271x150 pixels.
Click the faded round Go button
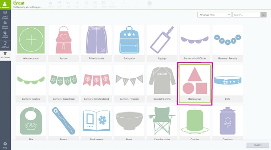149,4
